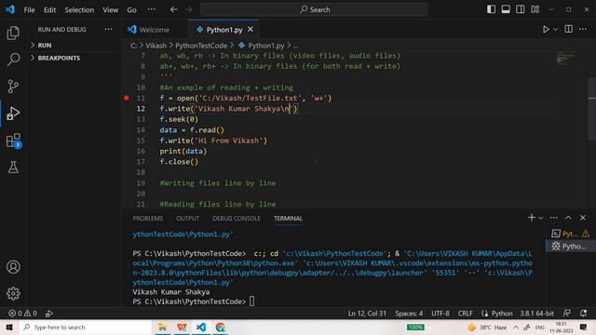This screenshot has width=596, height=335.
Task: Open Run and Debug views ellipsis menu
Action: (x=108, y=29)
